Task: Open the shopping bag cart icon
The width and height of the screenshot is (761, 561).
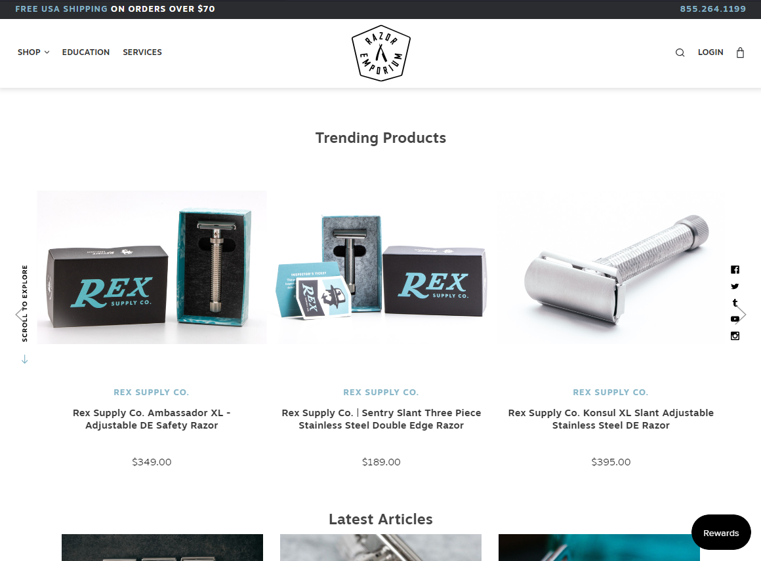Action: pos(739,52)
